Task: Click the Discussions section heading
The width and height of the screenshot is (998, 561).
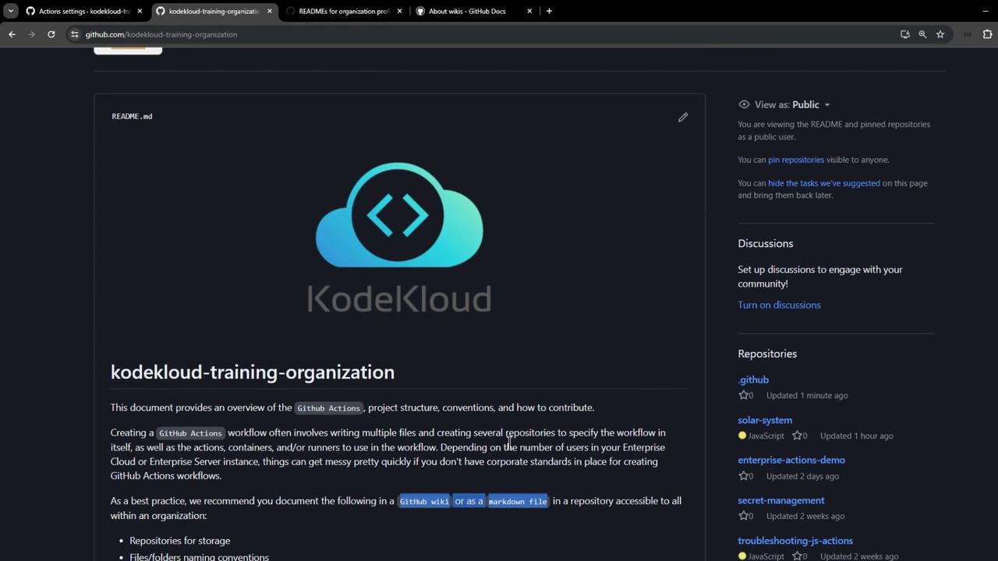Action: [766, 243]
